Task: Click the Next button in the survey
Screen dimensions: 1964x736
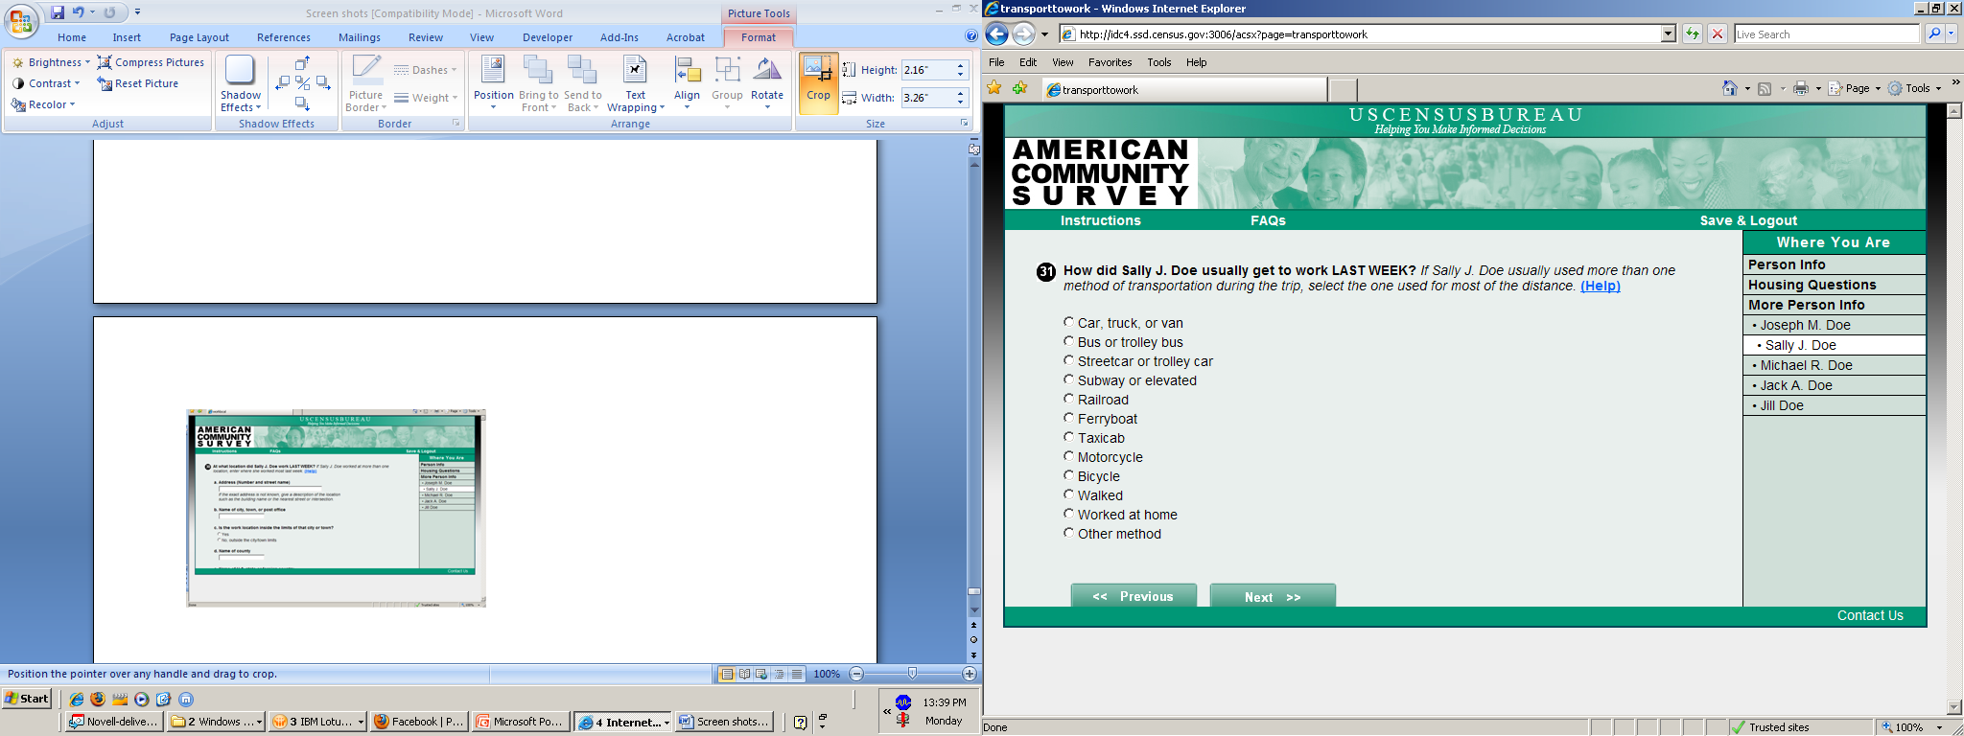Action: (x=1272, y=596)
